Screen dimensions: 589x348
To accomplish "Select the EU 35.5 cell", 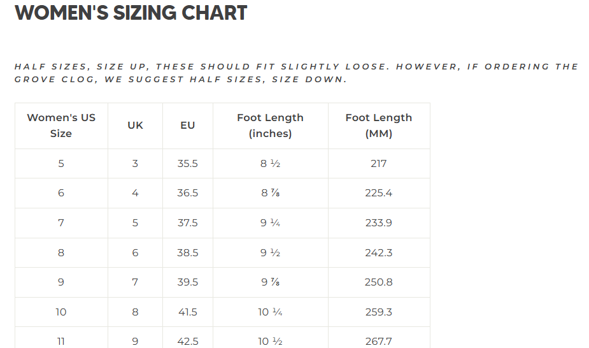I will [x=187, y=164].
